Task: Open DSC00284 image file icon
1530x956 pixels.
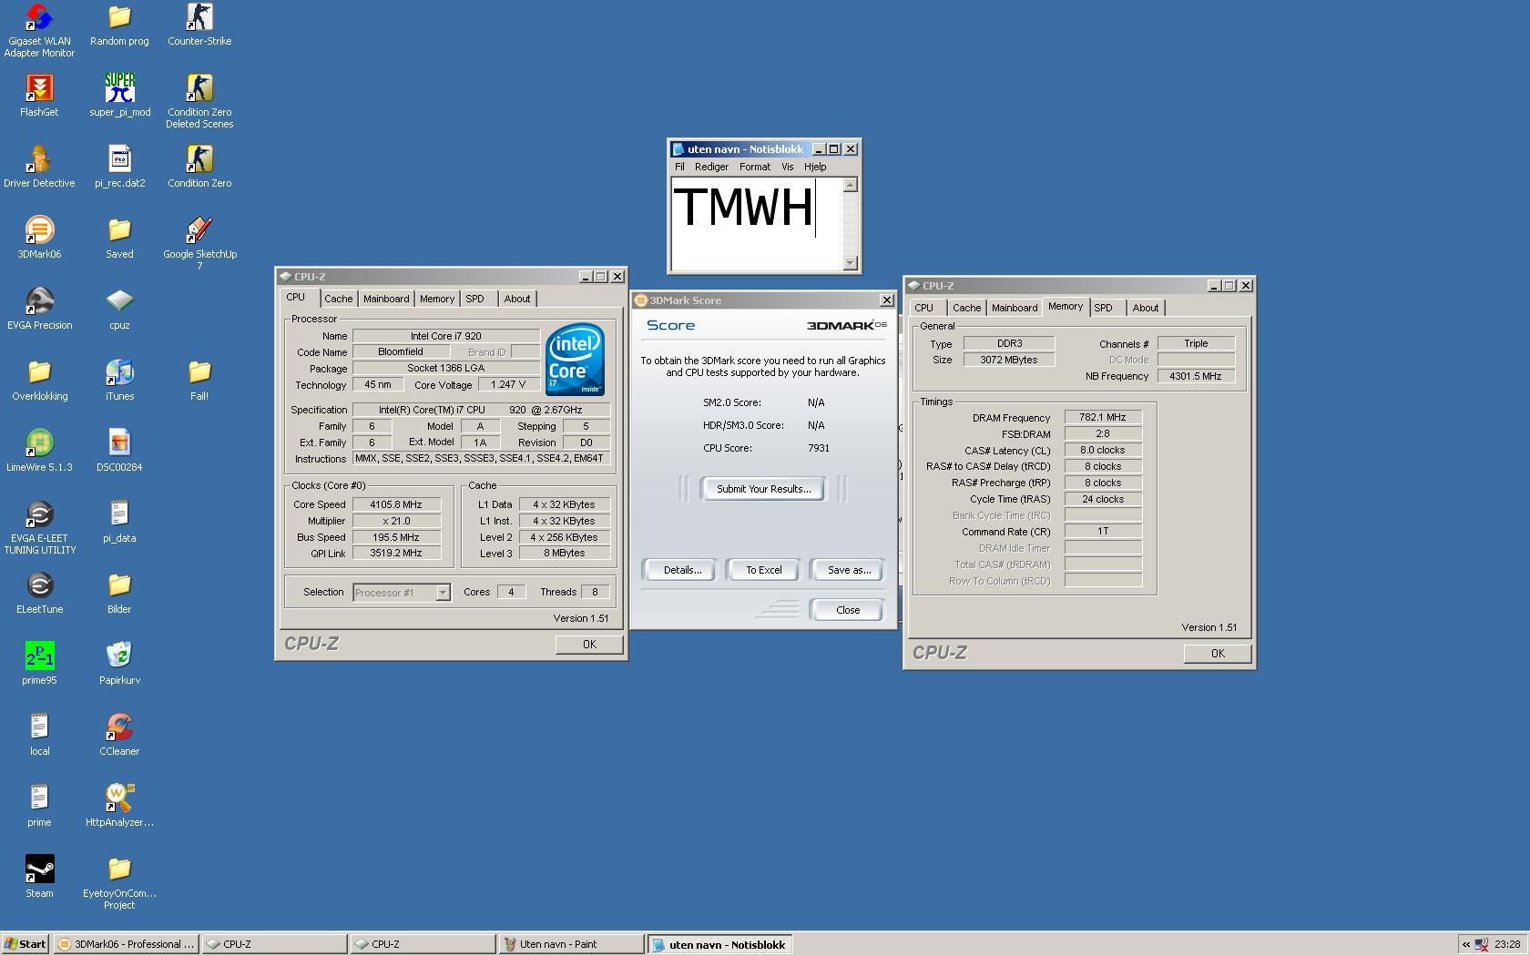Action: [x=119, y=451]
